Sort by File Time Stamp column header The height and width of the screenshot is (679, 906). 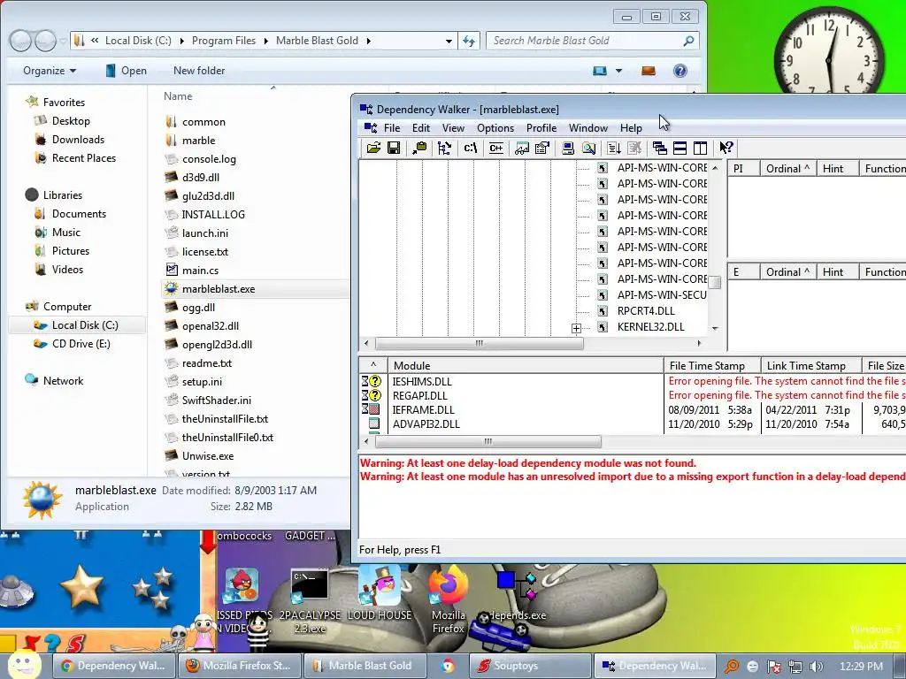pos(712,365)
